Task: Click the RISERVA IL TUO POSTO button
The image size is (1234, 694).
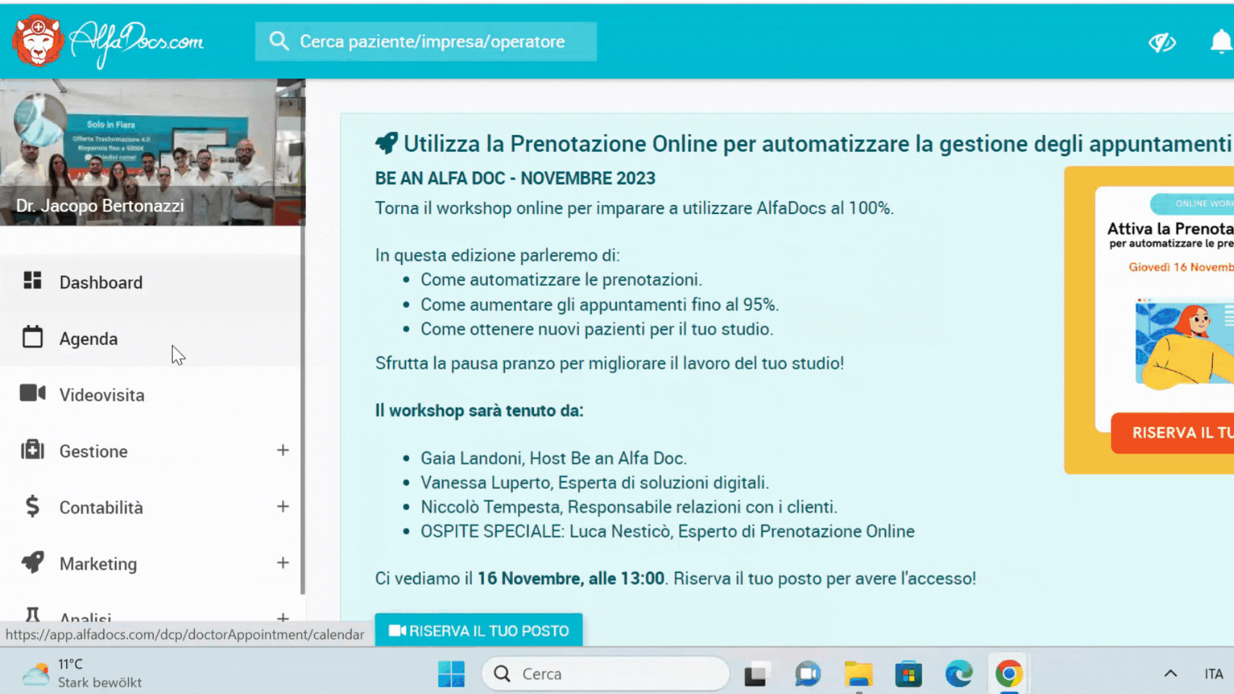Action: (479, 630)
